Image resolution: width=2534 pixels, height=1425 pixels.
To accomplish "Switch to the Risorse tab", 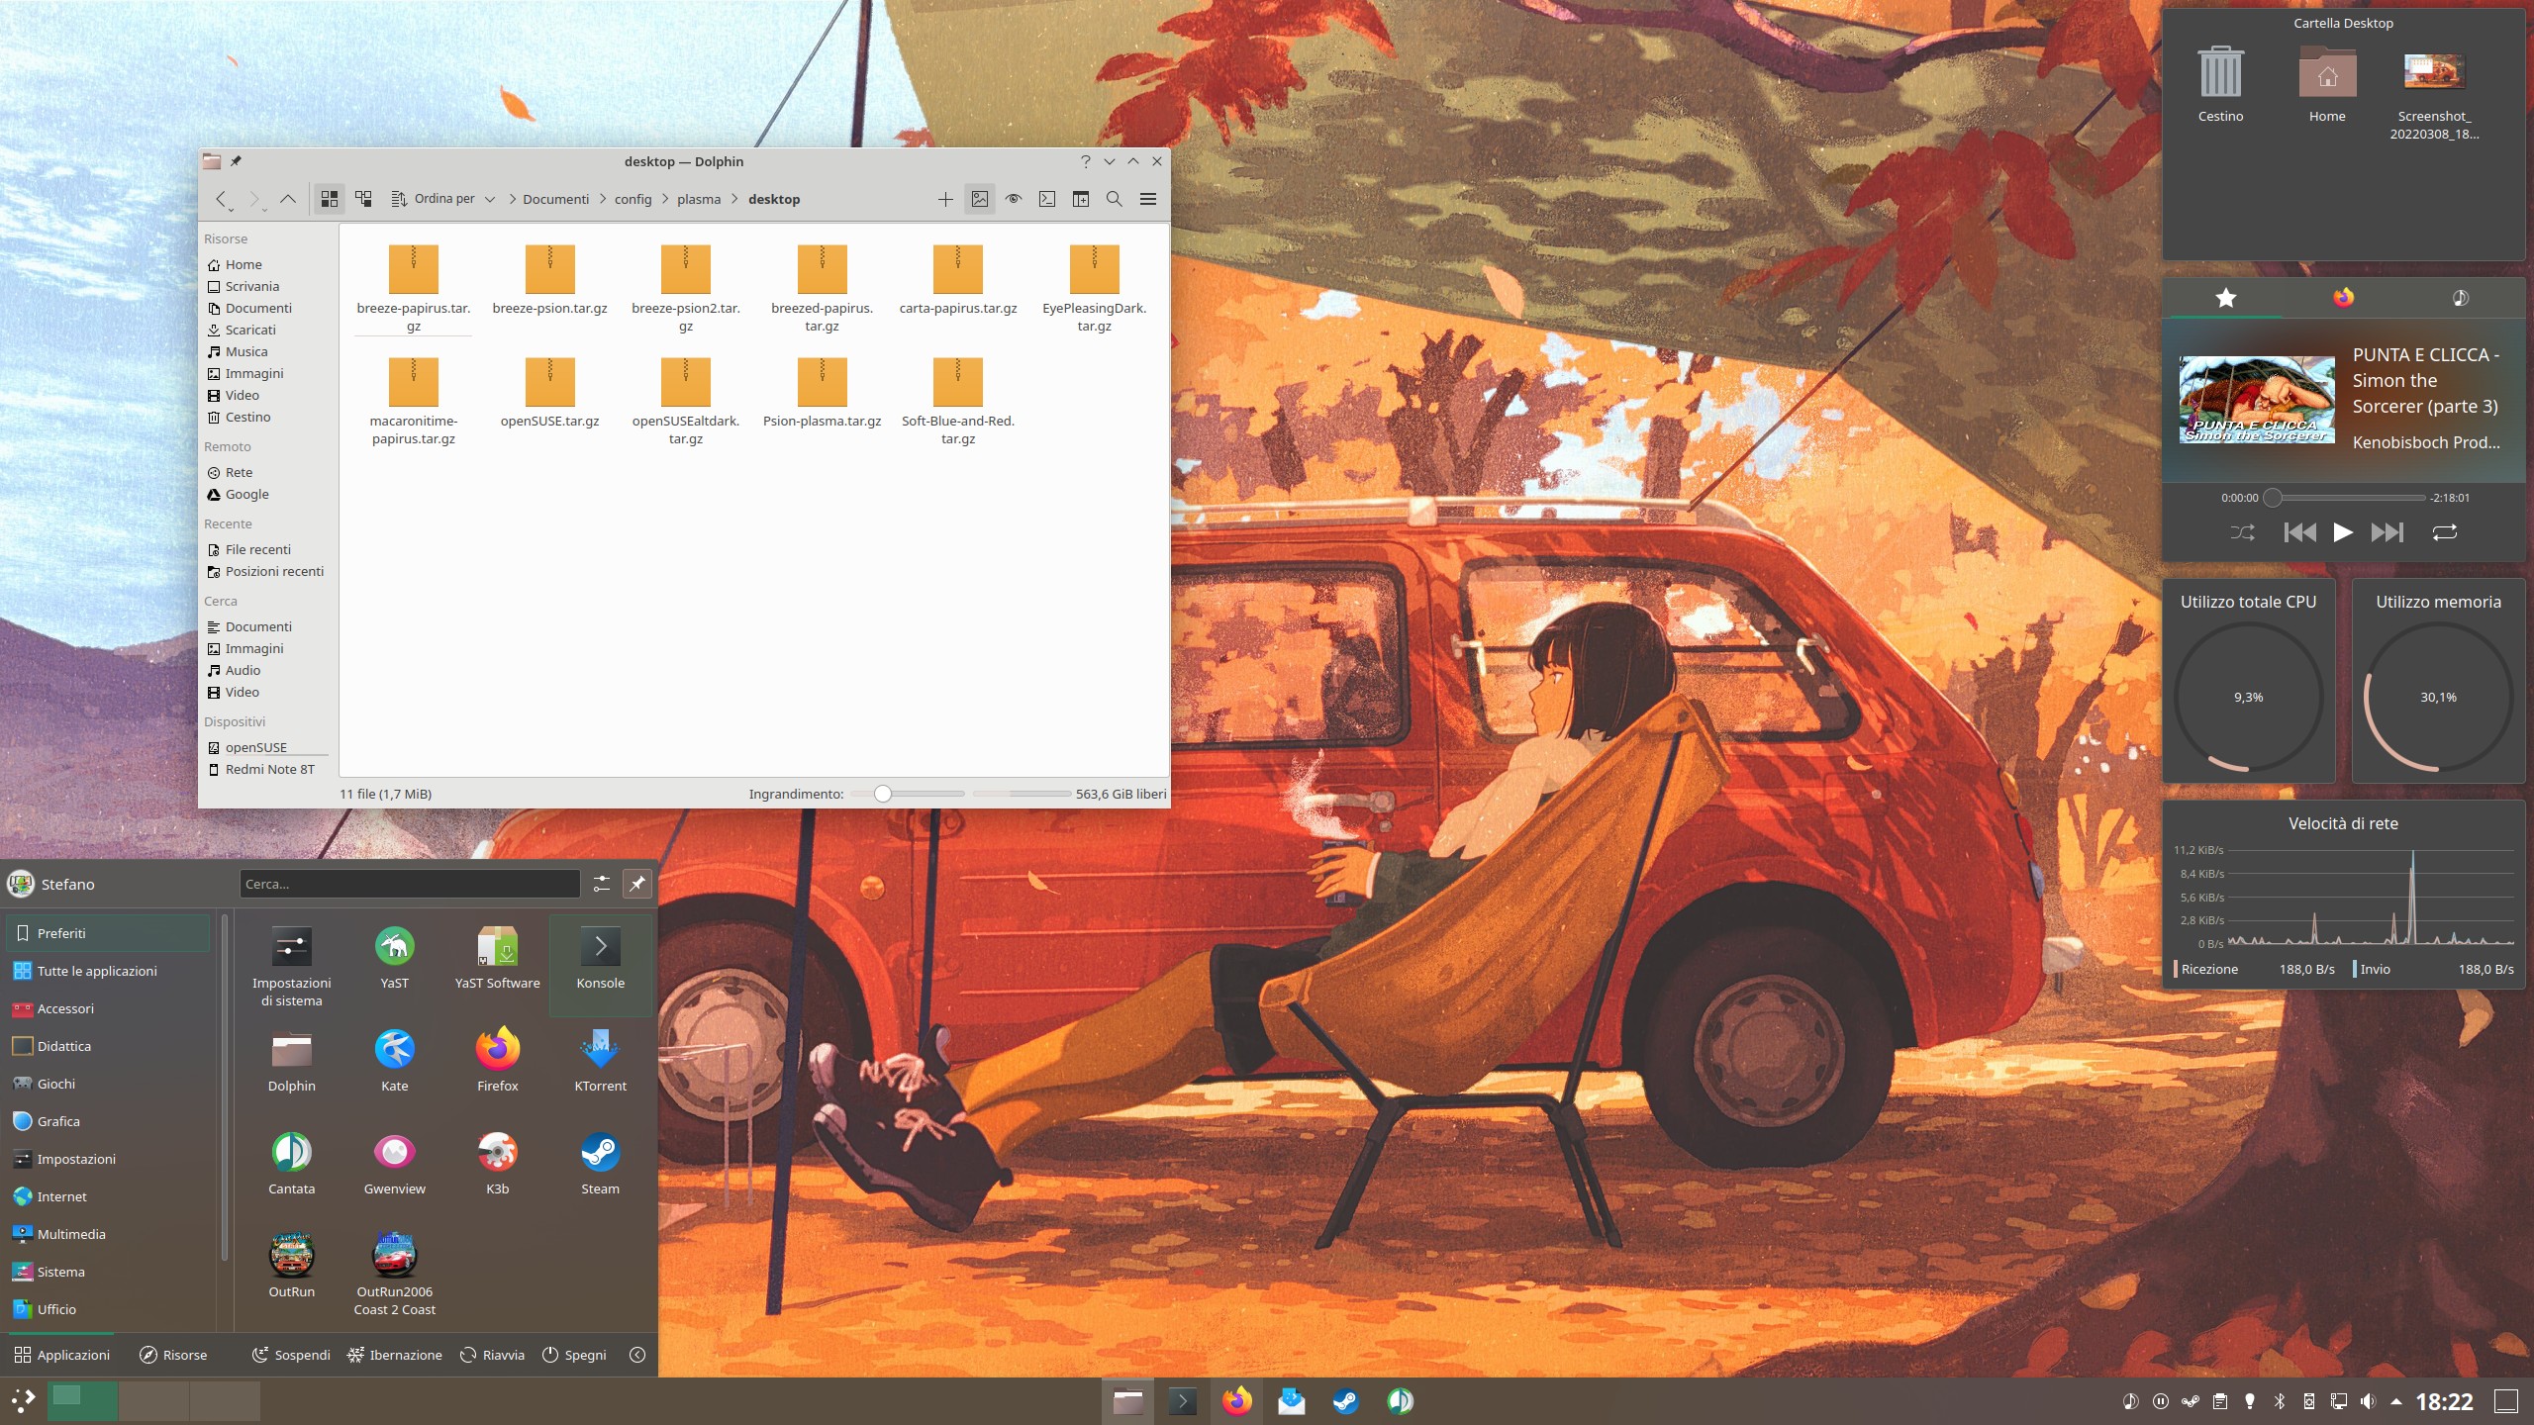I will 173,1355.
